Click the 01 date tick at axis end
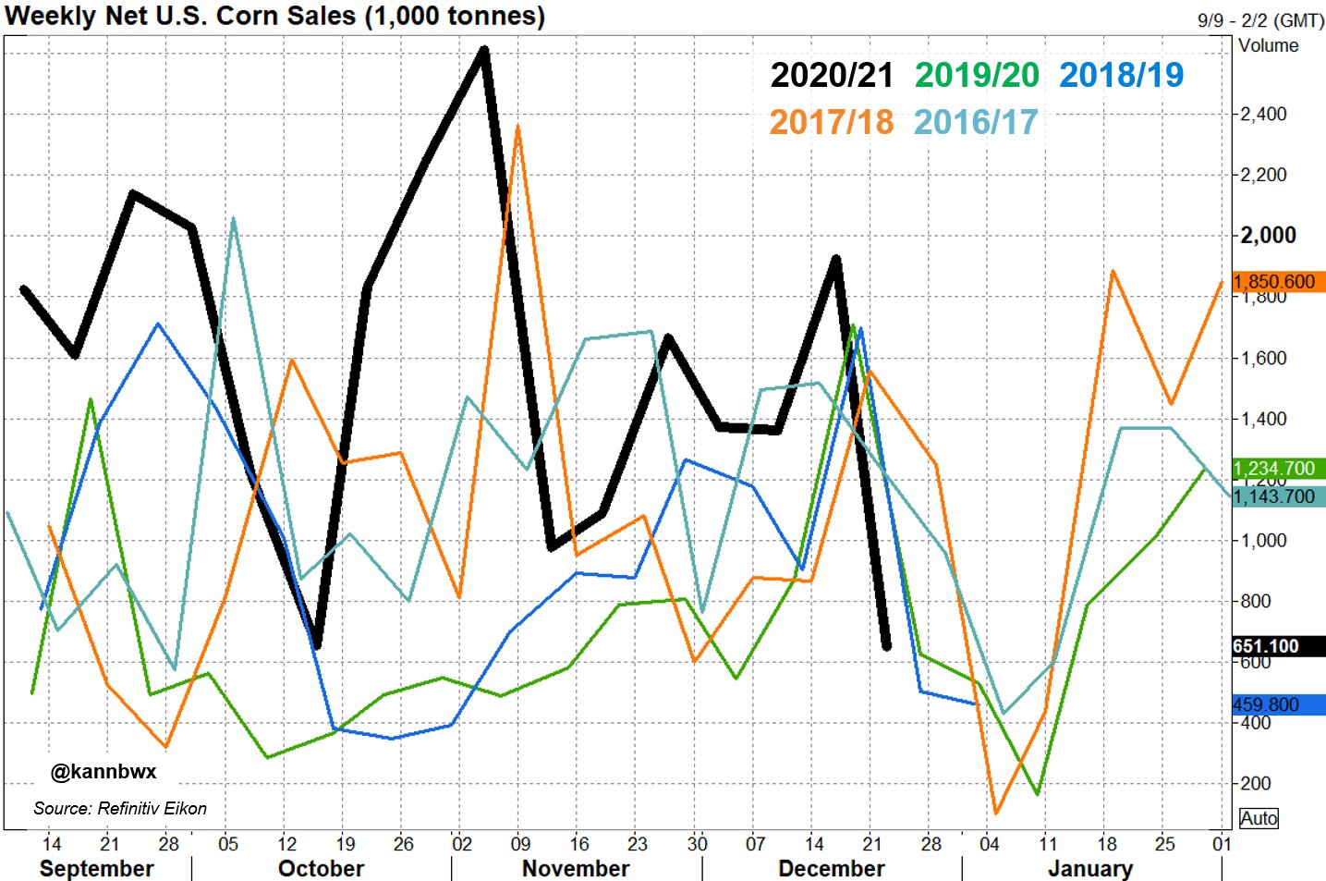The height and width of the screenshot is (881, 1326). tap(1223, 843)
